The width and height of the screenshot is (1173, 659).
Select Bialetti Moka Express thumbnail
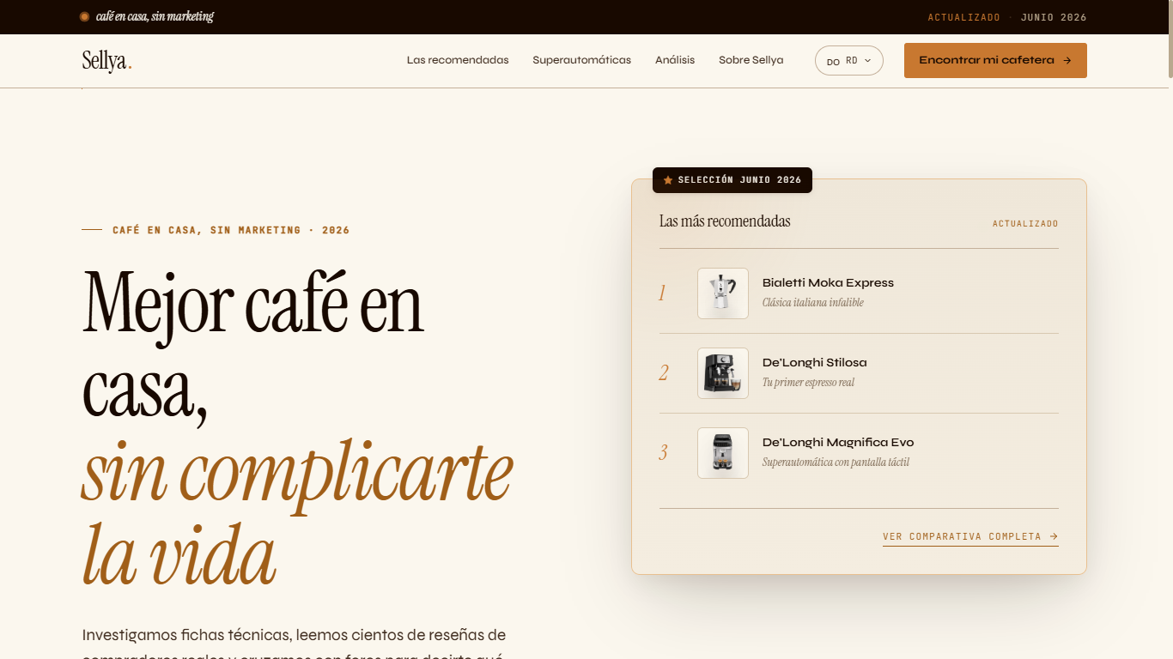tap(723, 293)
